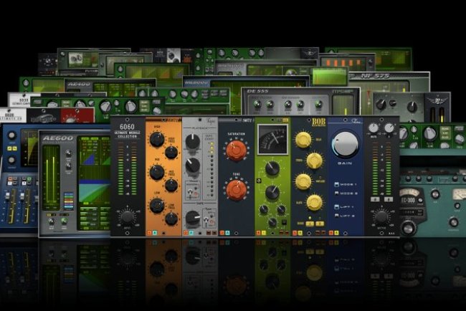This screenshot has height=311, width=466.
Task: Click the winged logo in the gray window at right
Action: pyautogui.click(x=437, y=100)
